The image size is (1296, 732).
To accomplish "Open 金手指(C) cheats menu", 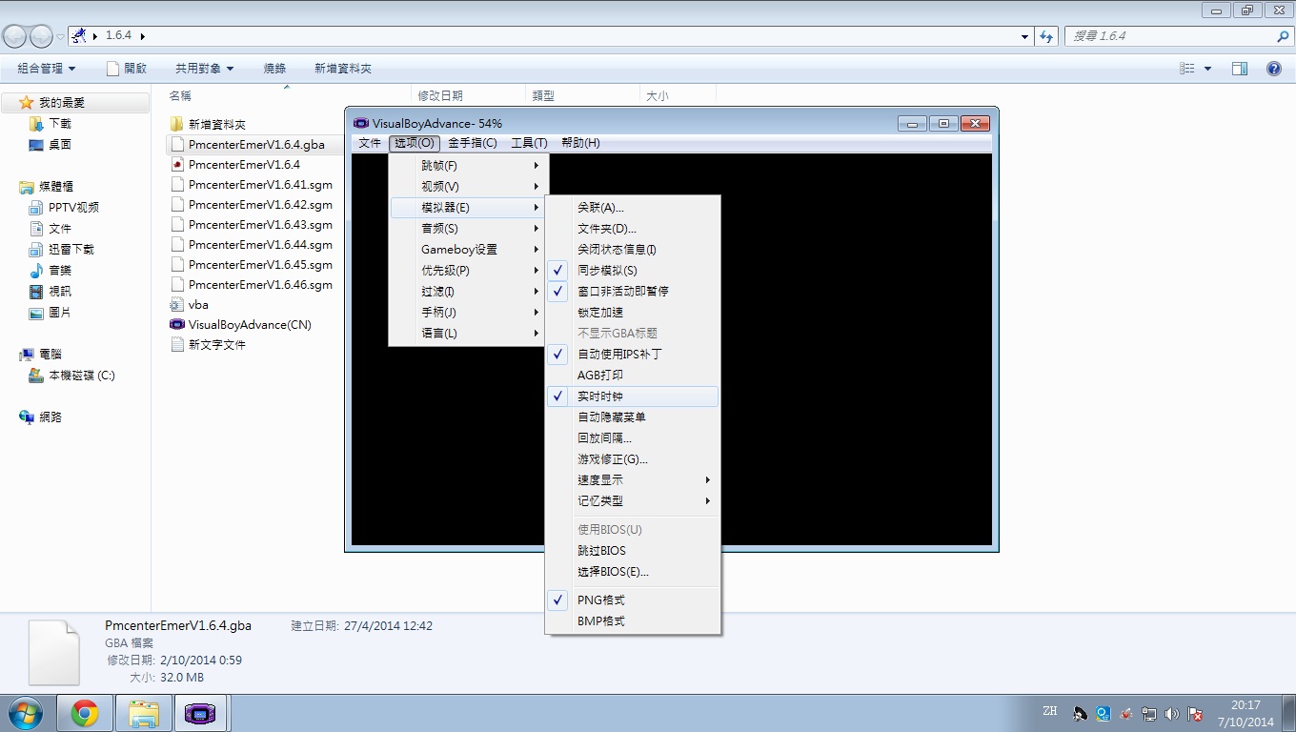I will coord(473,143).
